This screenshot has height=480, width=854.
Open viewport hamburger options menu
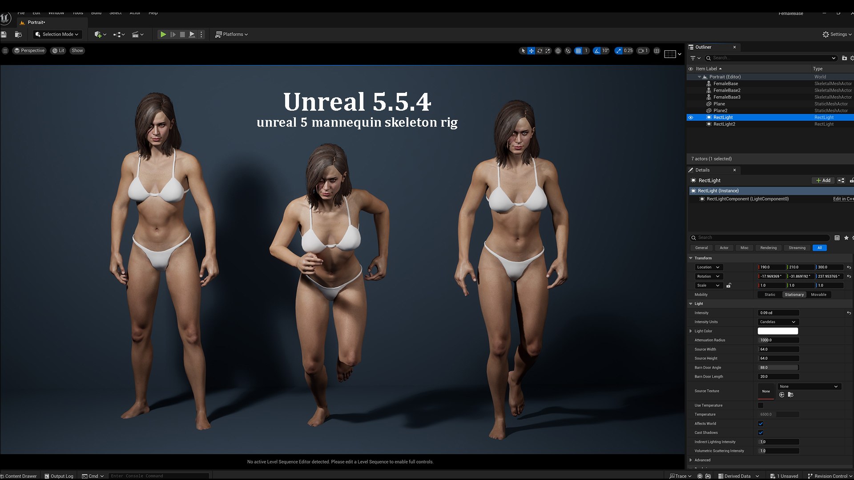tap(5, 51)
